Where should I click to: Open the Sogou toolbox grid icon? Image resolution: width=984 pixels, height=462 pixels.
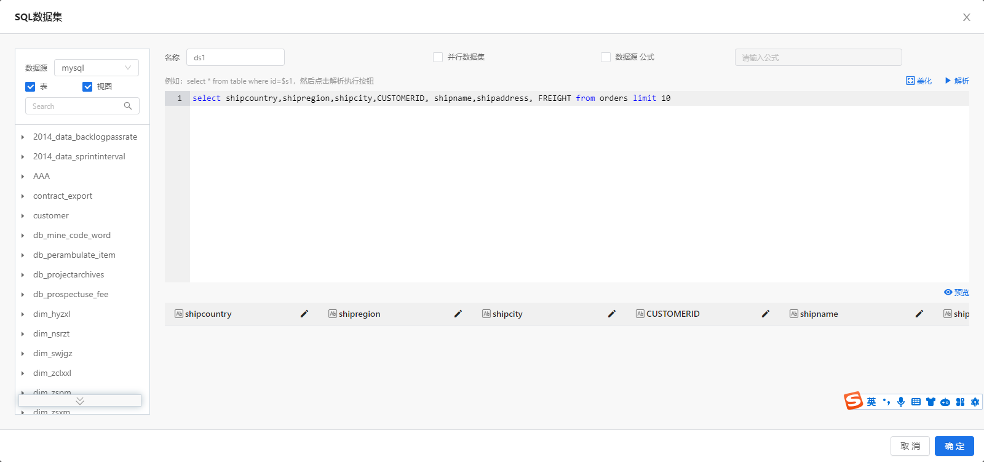pos(960,402)
